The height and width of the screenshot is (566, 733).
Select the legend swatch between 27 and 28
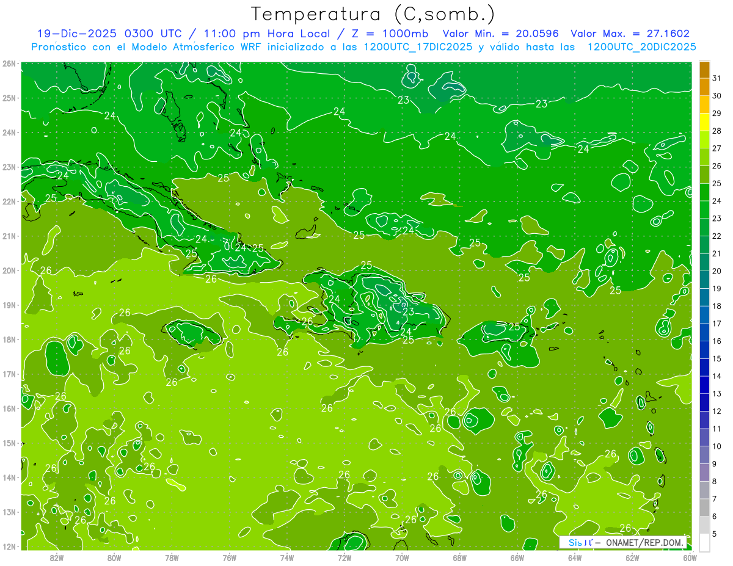(x=704, y=139)
